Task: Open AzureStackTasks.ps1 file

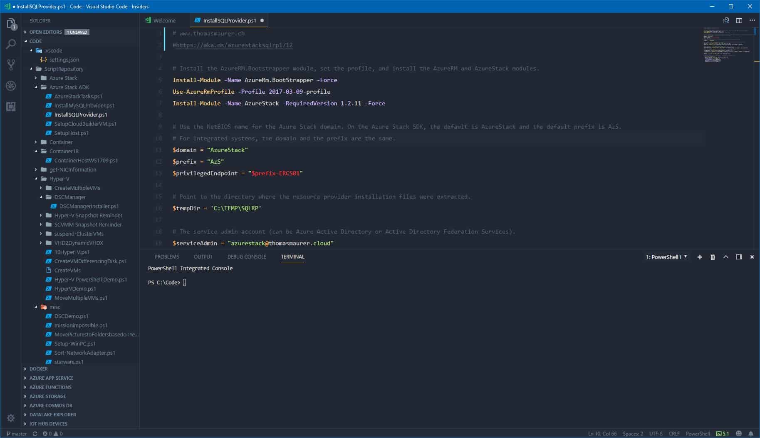Action: [78, 96]
